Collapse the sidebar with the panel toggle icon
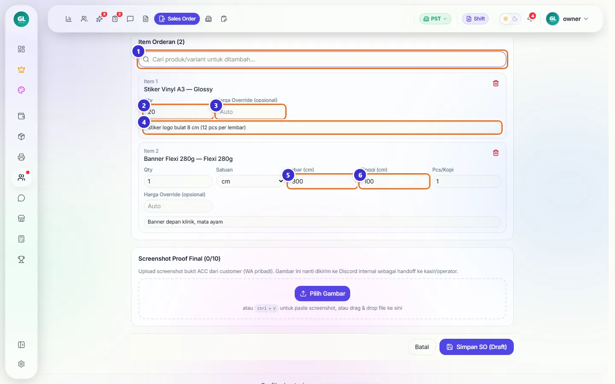615x384 pixels. coord(21,345)
